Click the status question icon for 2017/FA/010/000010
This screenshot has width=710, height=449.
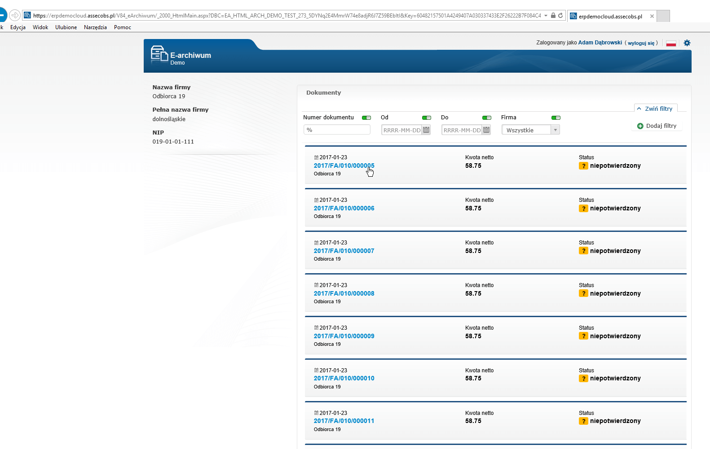pyautogui.click(x=583, y=379)
